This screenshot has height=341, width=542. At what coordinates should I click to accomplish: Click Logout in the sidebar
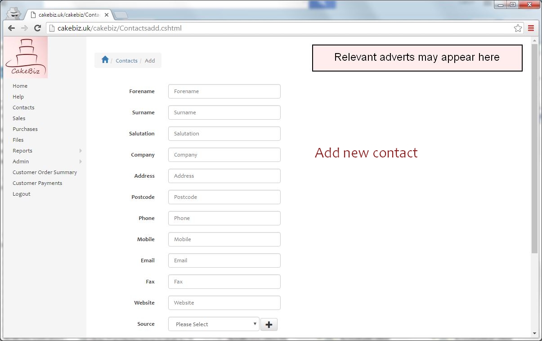[21, 193]
